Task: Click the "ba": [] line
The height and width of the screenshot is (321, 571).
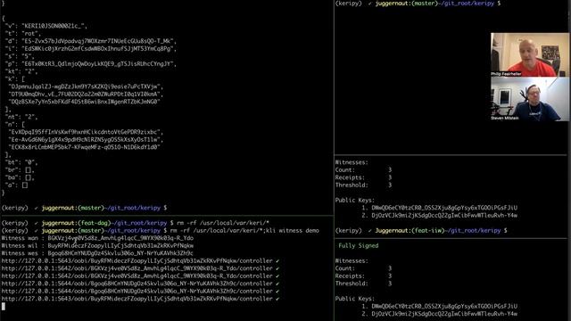Action: click(x=20, y=177)
